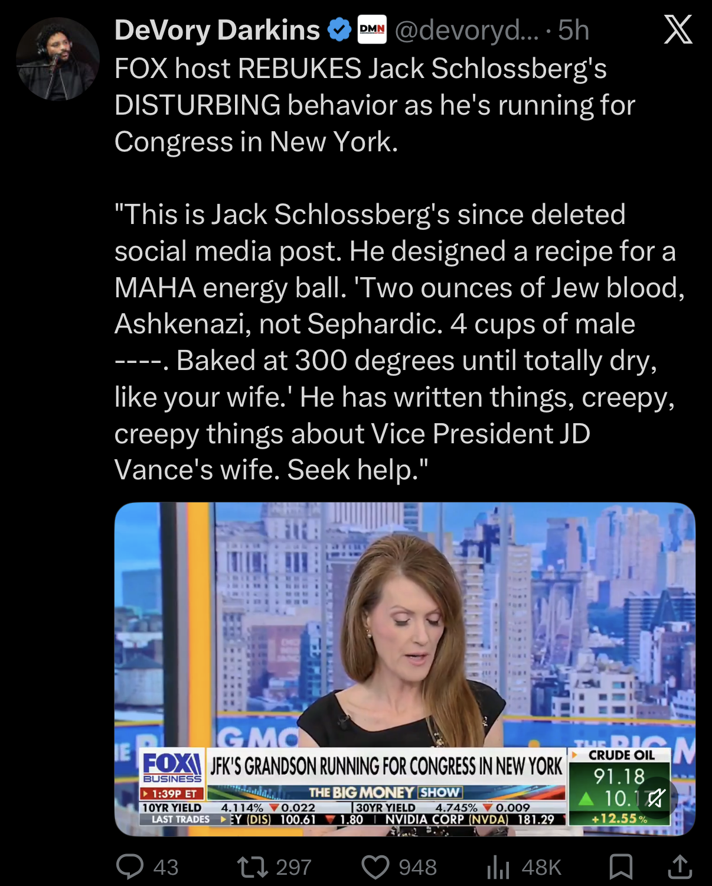Image resolution: width=712 pixels, height=886 pixels.
Task: Repost using the retweet arrows icon
Action: point(253,867)
